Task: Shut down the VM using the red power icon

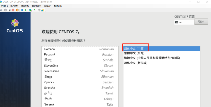Action: coord(13,10)
